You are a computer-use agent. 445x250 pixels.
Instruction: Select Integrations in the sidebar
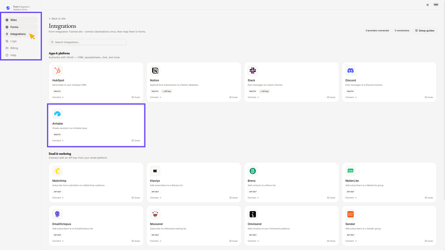21,34
